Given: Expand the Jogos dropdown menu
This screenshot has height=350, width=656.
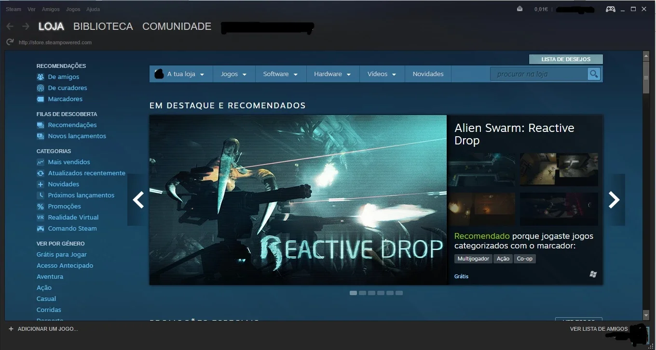Looking at the screenshot, I should pos(234,74).
